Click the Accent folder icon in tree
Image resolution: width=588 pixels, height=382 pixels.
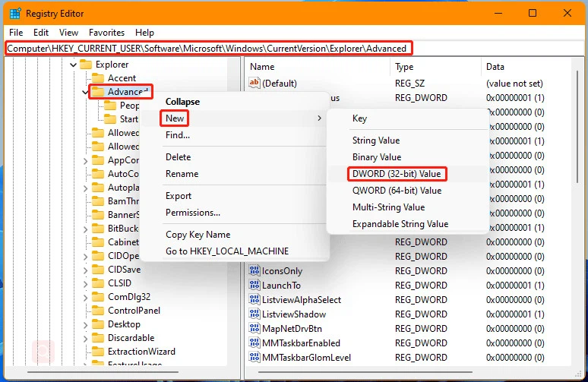98,78
